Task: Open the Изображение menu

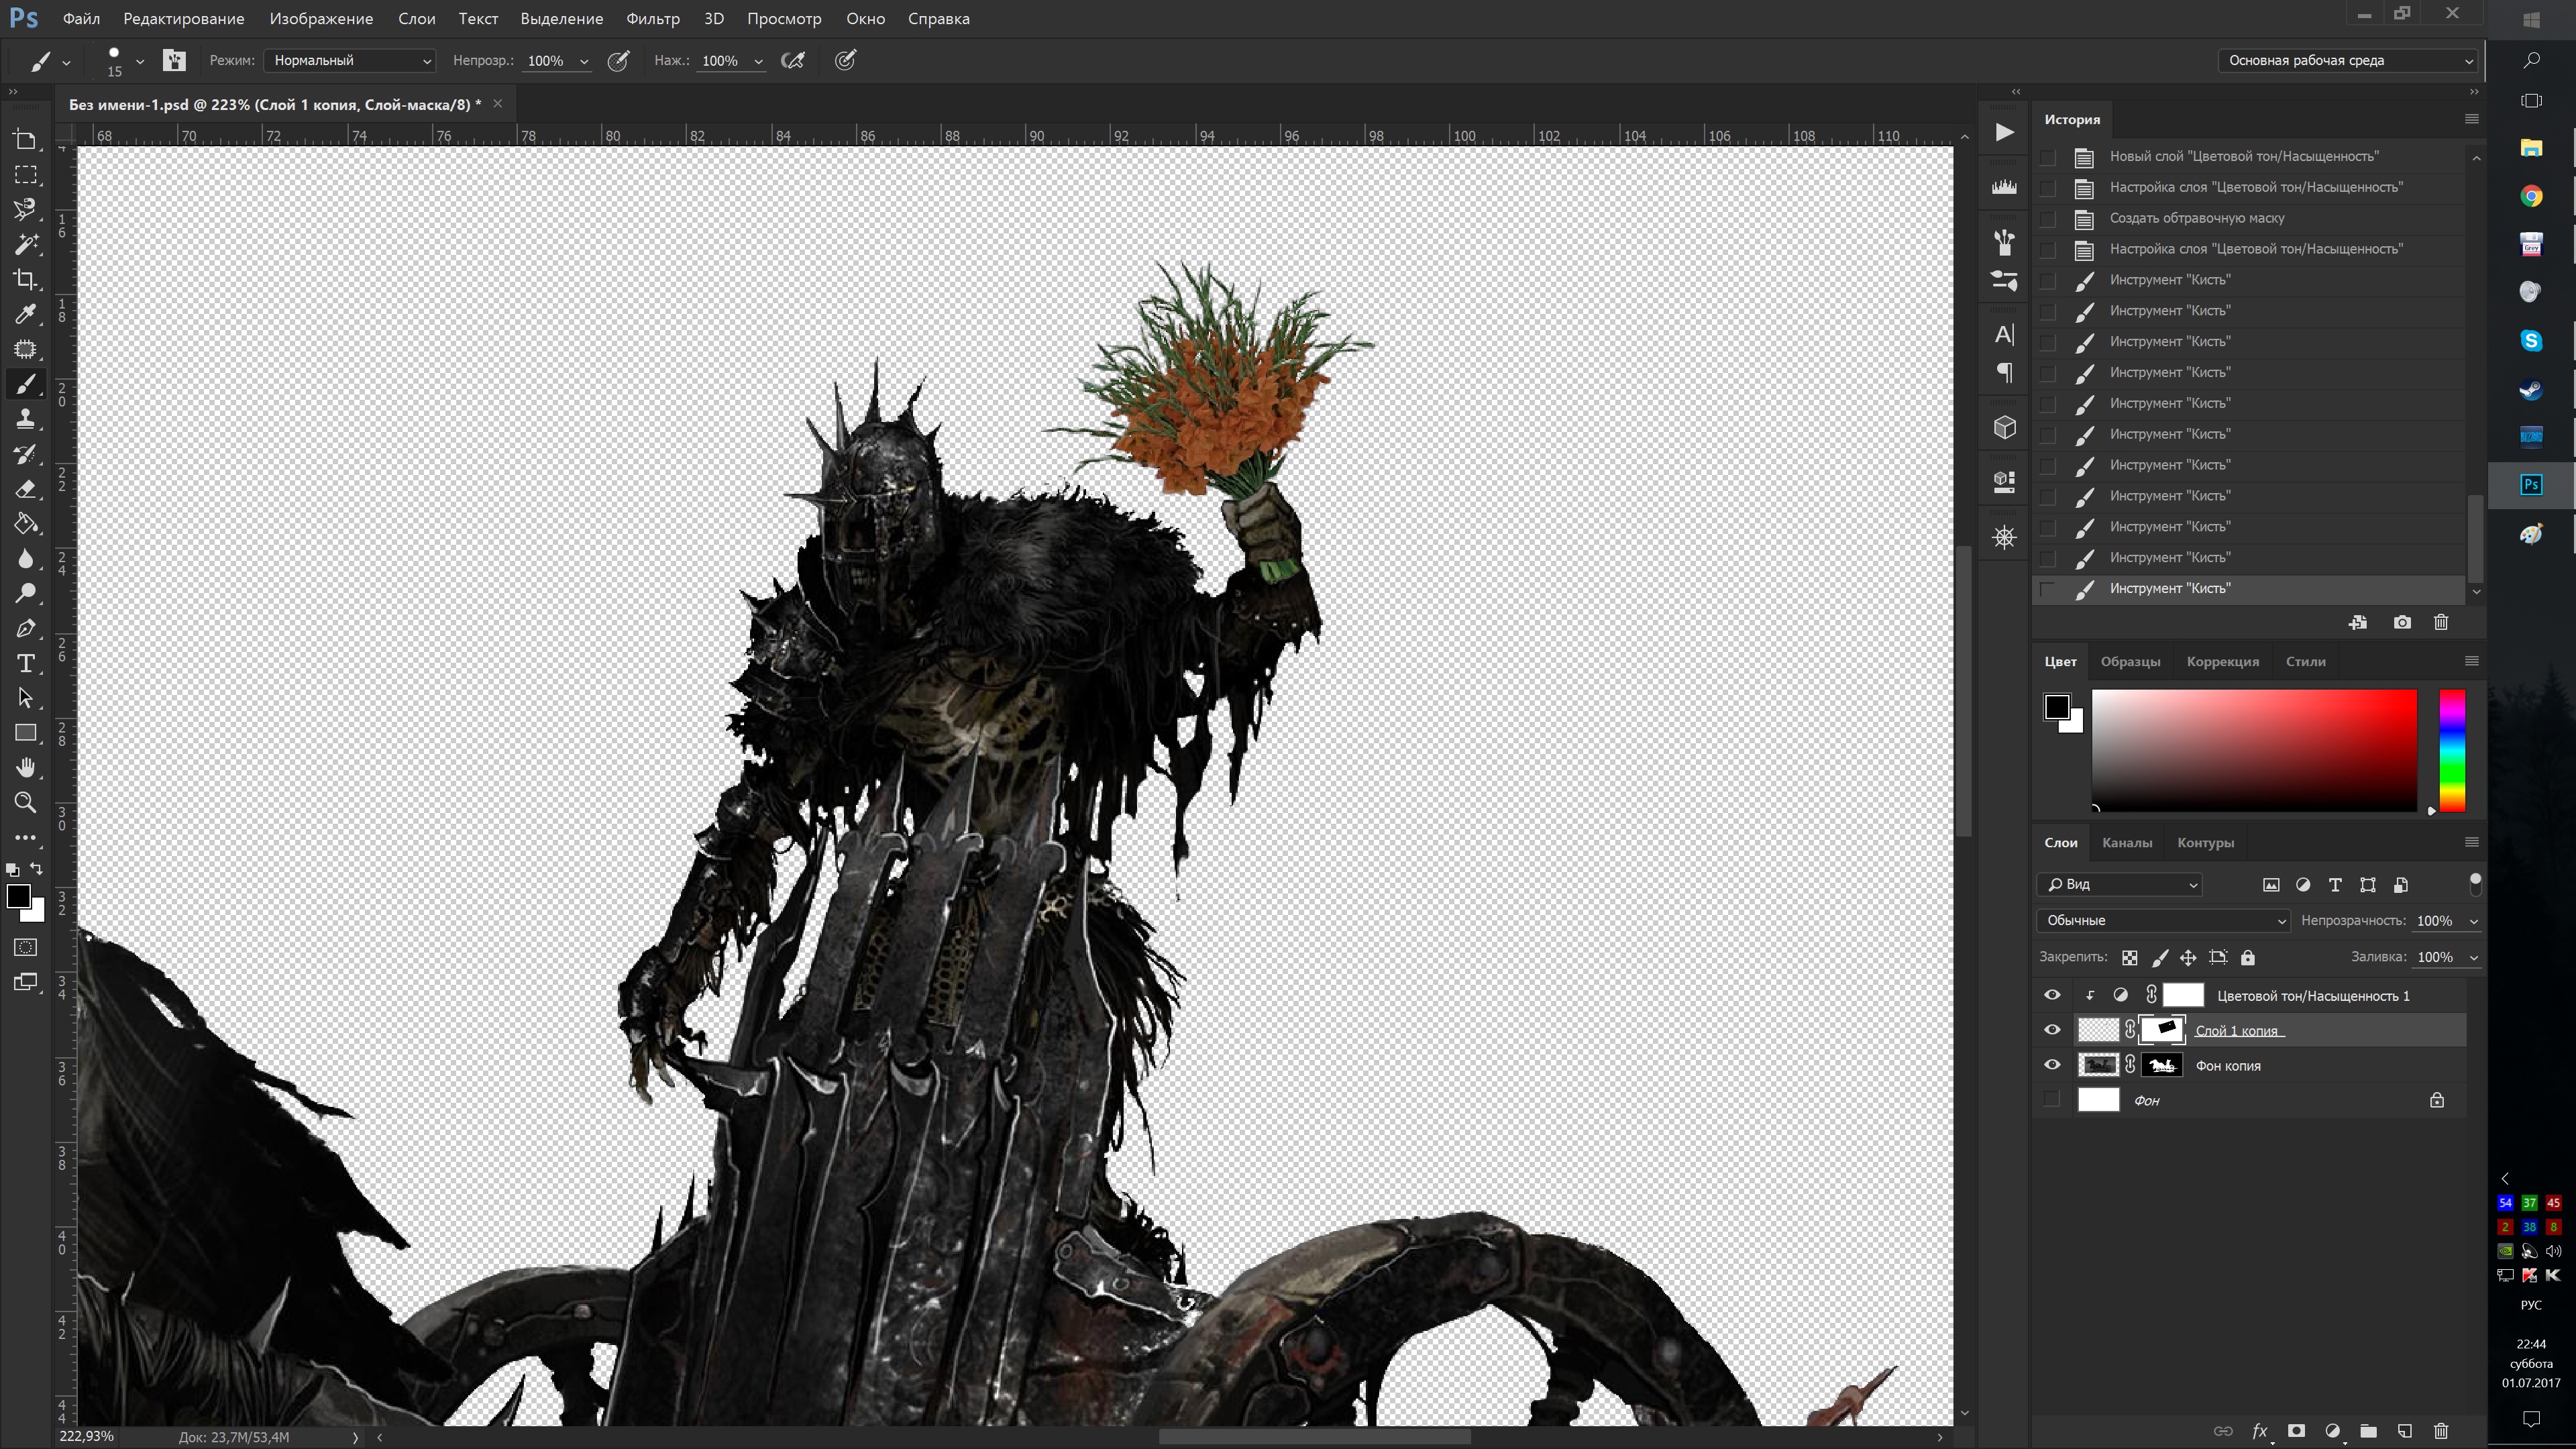Action: [x=321, y=18]
